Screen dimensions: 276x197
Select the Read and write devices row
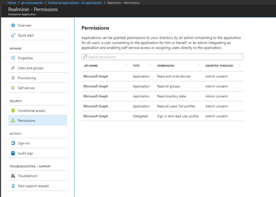pos(162,76)
